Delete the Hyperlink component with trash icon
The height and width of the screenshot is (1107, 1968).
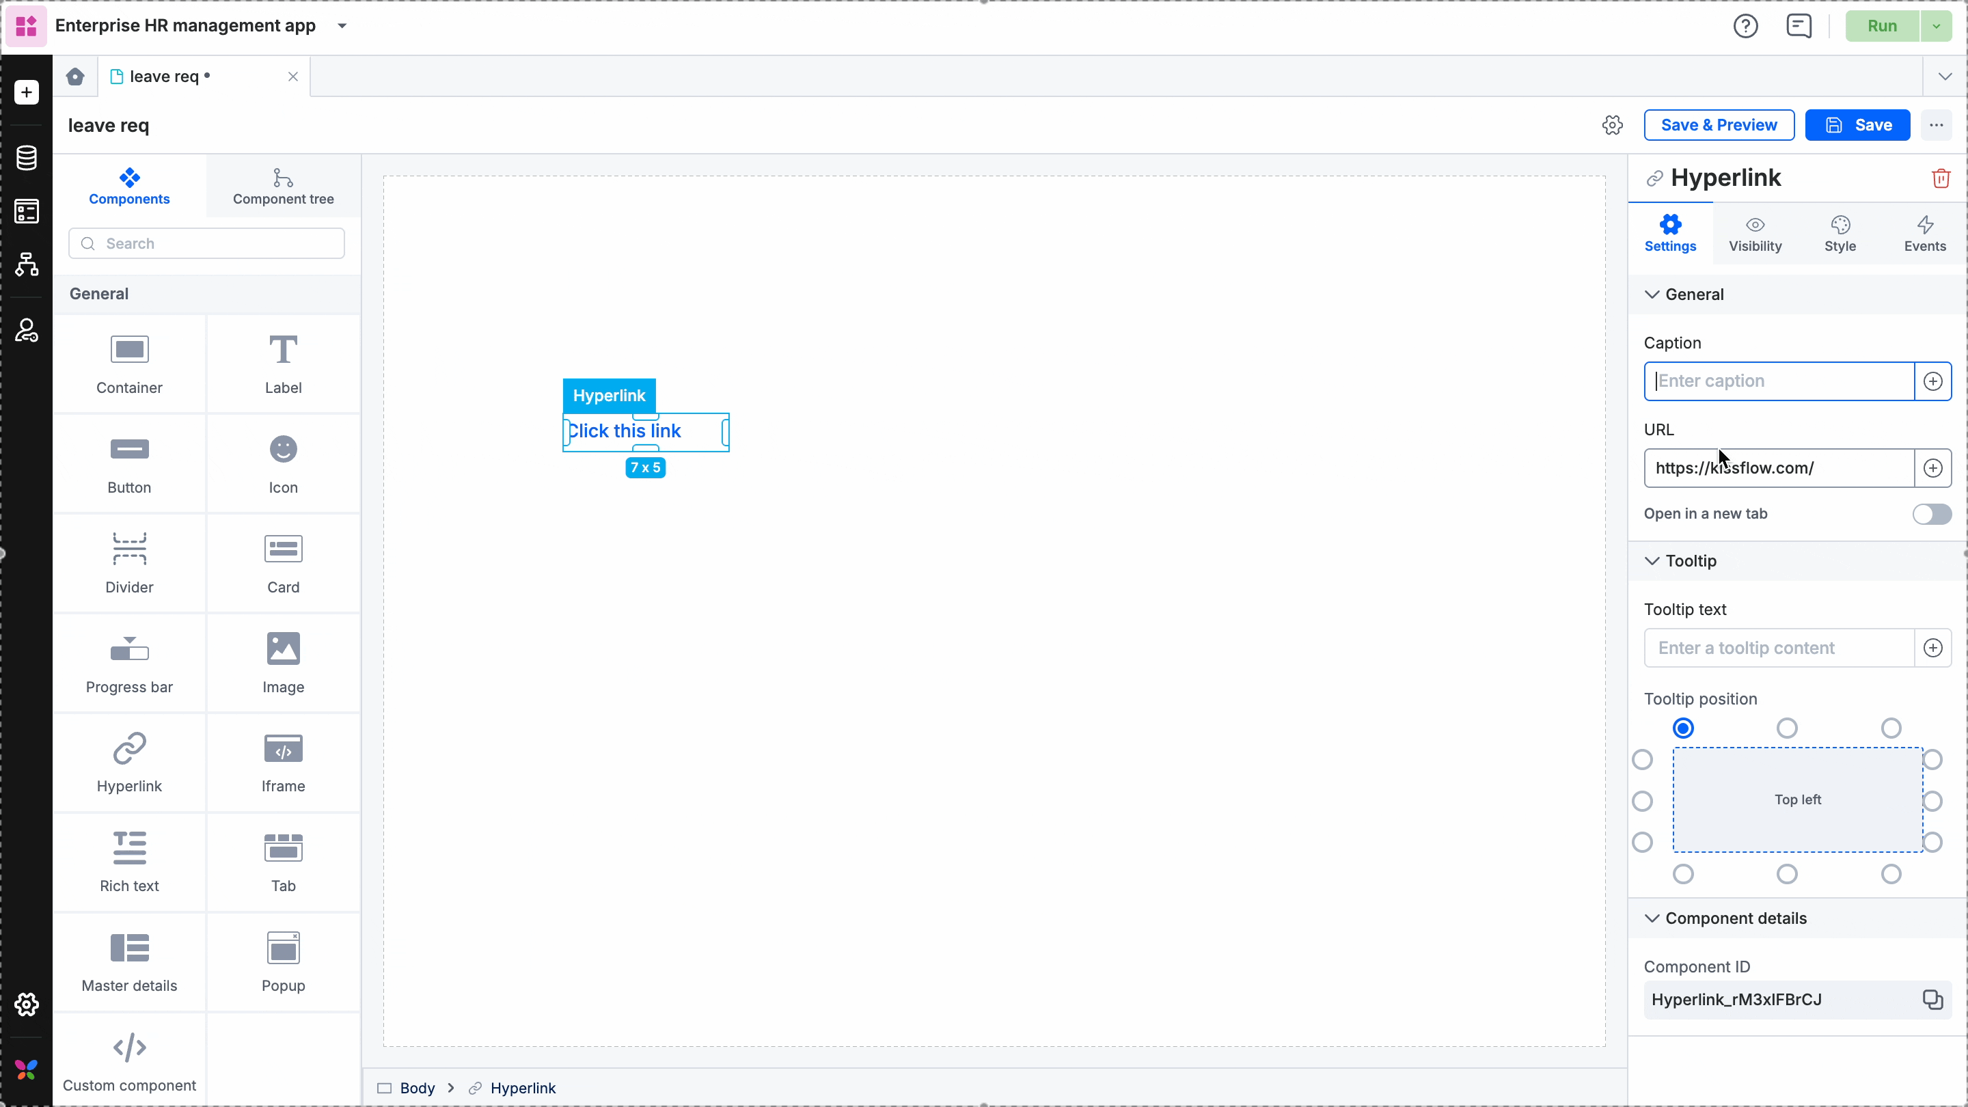[1941, 178]
